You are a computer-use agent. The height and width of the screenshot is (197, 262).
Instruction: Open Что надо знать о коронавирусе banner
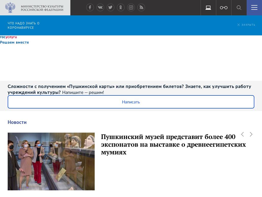(x=24, y=25)
